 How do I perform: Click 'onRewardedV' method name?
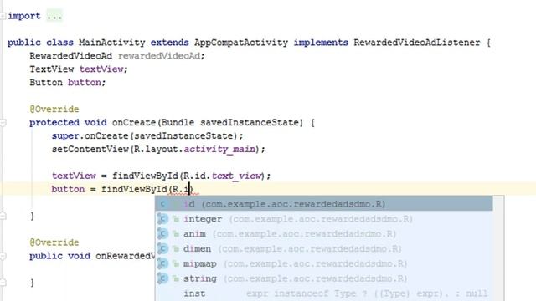coord(126,256)
